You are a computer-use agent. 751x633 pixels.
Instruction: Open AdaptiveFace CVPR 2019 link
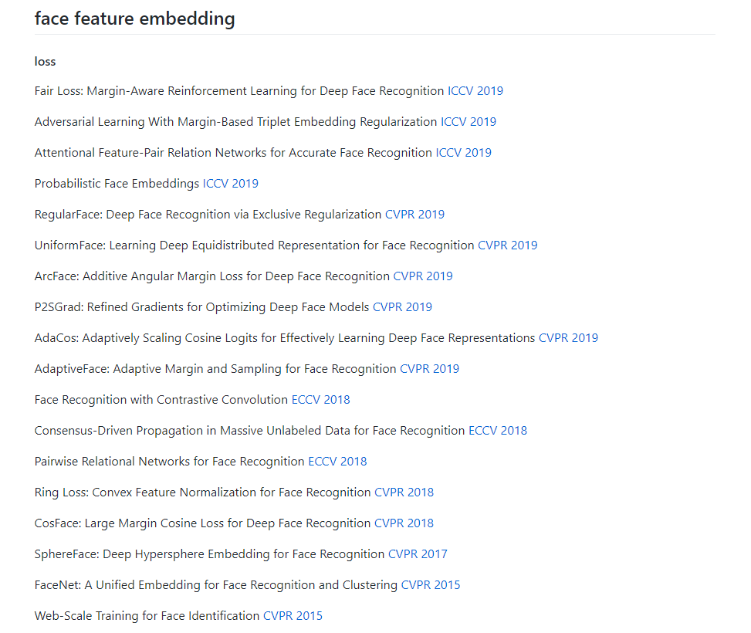click(430, 369)
